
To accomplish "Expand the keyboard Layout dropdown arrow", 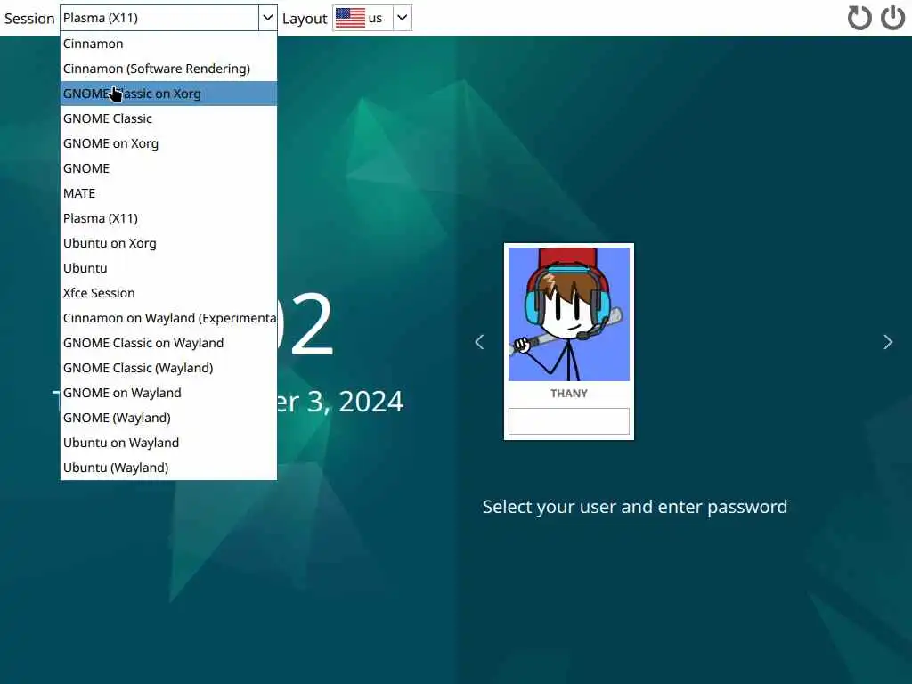I will click(x=402, y=18).
